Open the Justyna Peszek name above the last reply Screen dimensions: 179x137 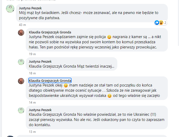point(40,110)
